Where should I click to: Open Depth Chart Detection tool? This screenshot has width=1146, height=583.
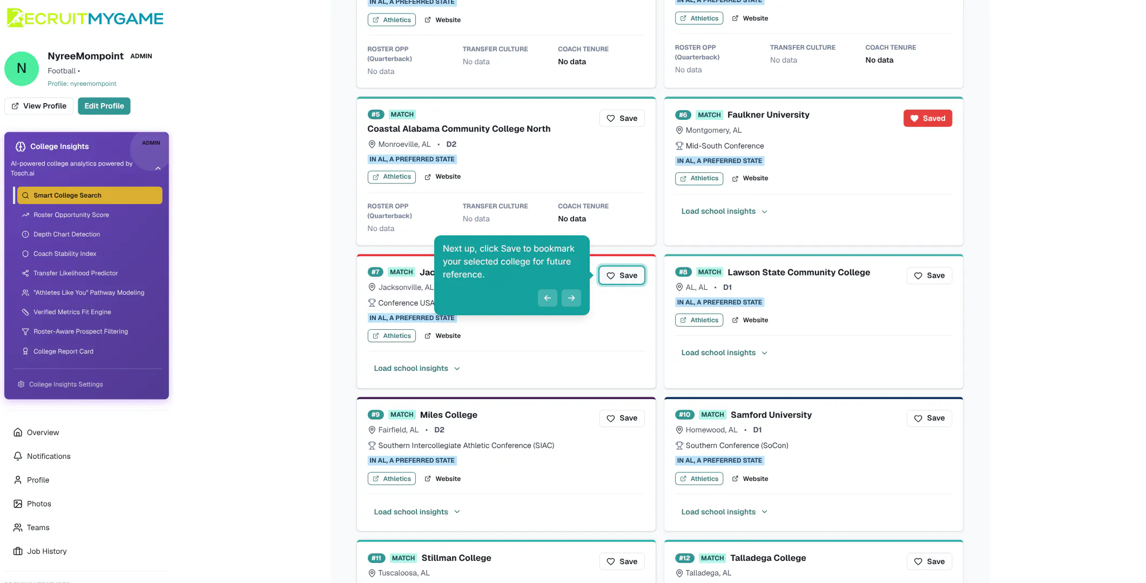[x=66, y=234]
